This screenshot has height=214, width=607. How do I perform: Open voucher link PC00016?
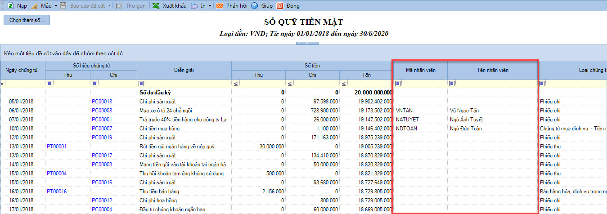(102, 183)
